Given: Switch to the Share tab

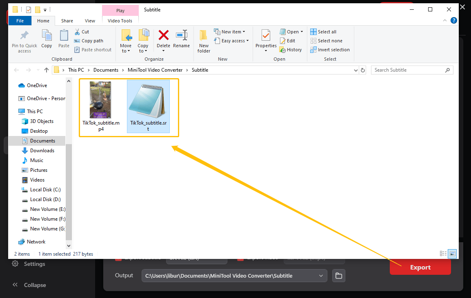Looking at the screenshot, I should click(67, 21).
